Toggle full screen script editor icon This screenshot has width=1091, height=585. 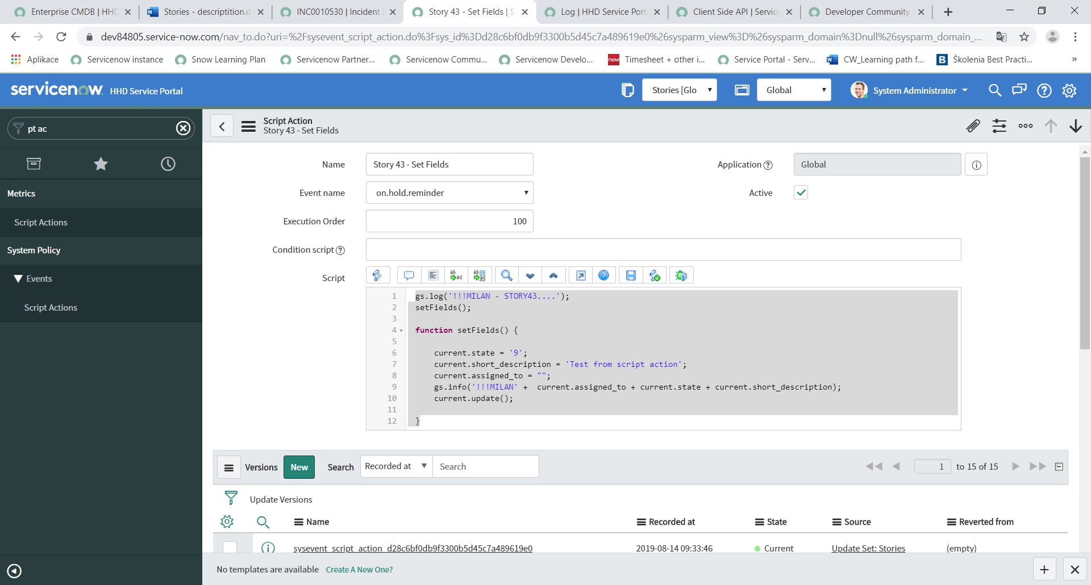pyautogui.click(x=581, y=275)
